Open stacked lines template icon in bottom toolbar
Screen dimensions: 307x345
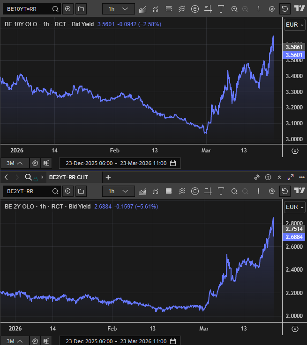pyautogui.click(x=169, y=191)
